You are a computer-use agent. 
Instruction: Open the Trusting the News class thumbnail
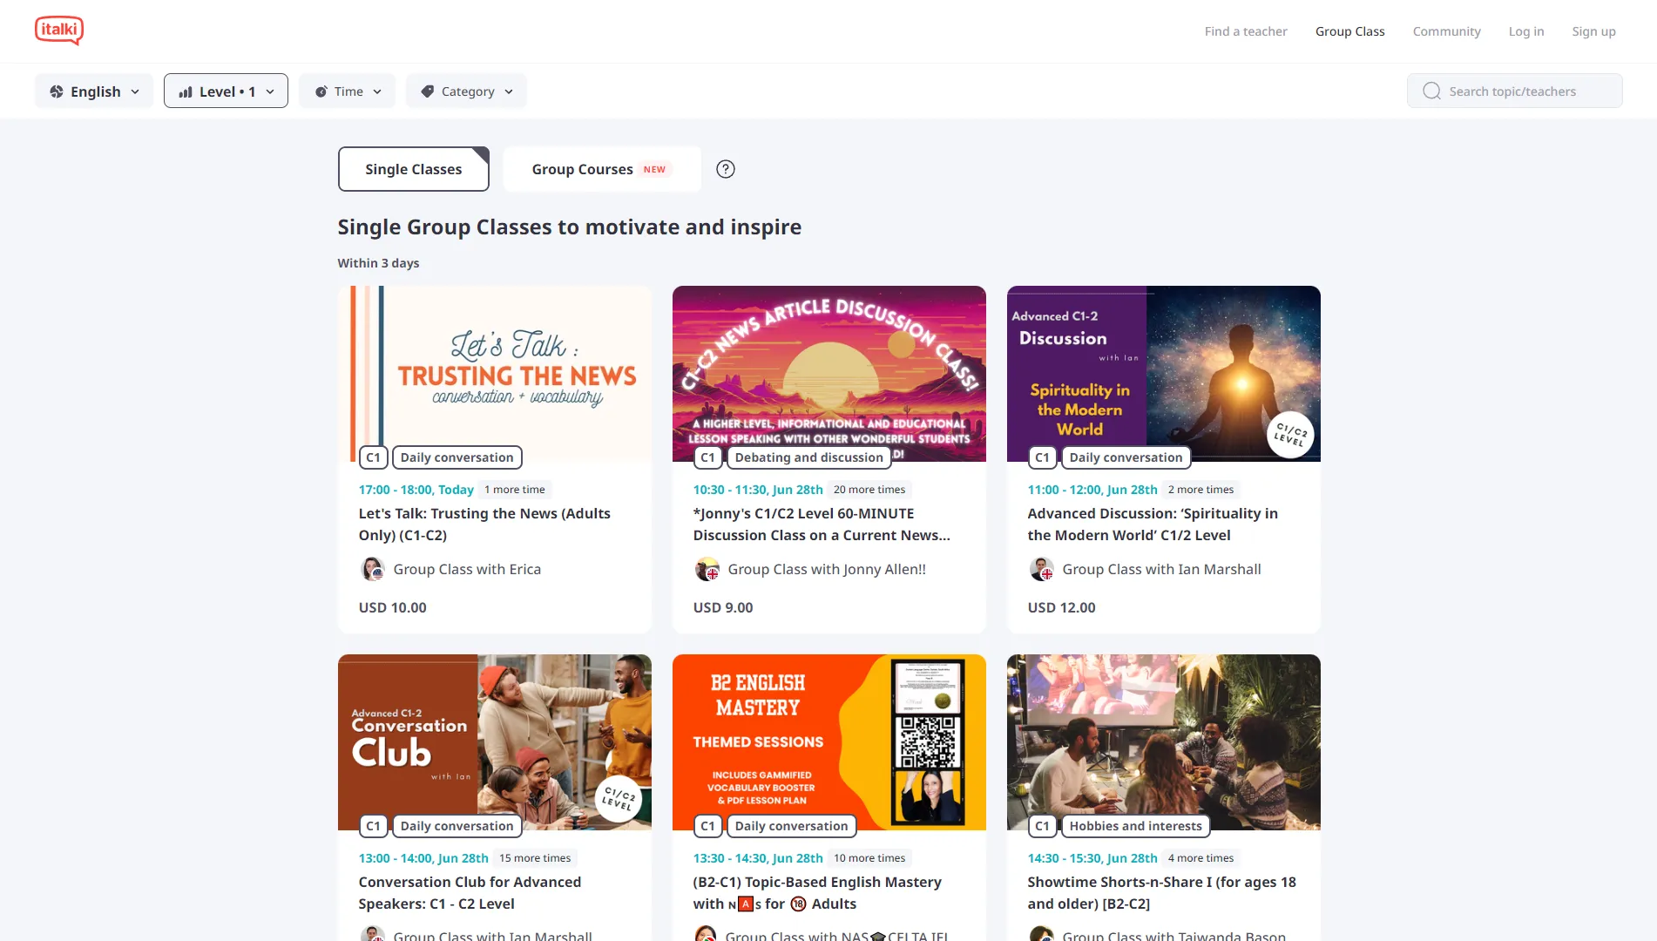(495, 374)
